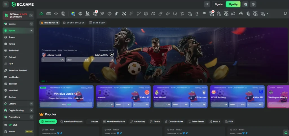Image resolution: width=289 pixels, height=136 pixels.
Task: Select volleyball icon in sports bar
Action: tap(146, 13)
